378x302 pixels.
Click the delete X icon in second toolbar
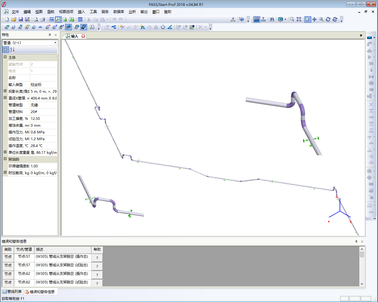pyautogui.click(x=201, y=27)
